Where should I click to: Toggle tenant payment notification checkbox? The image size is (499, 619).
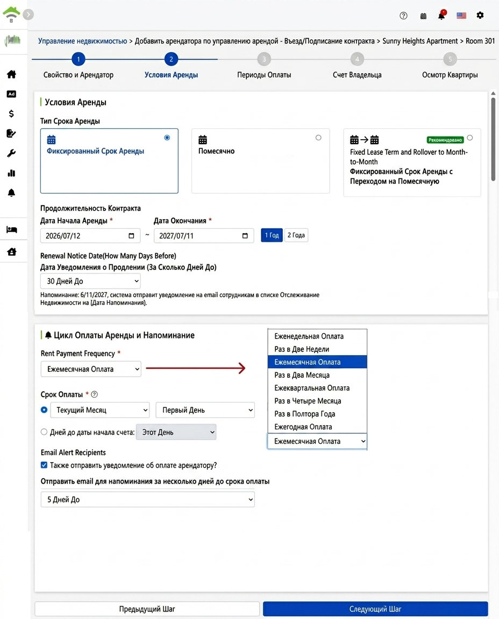pyautogui.click(x=44, y=465)
